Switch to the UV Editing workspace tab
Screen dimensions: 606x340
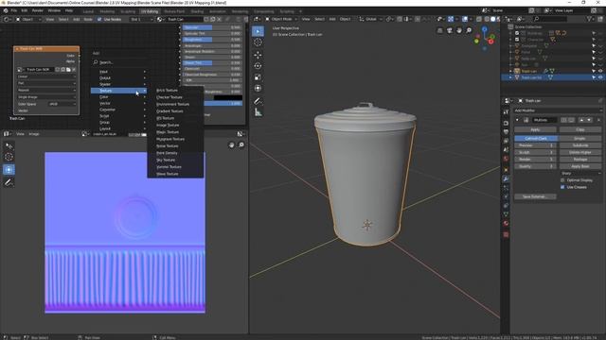click(x=150, y=11)
